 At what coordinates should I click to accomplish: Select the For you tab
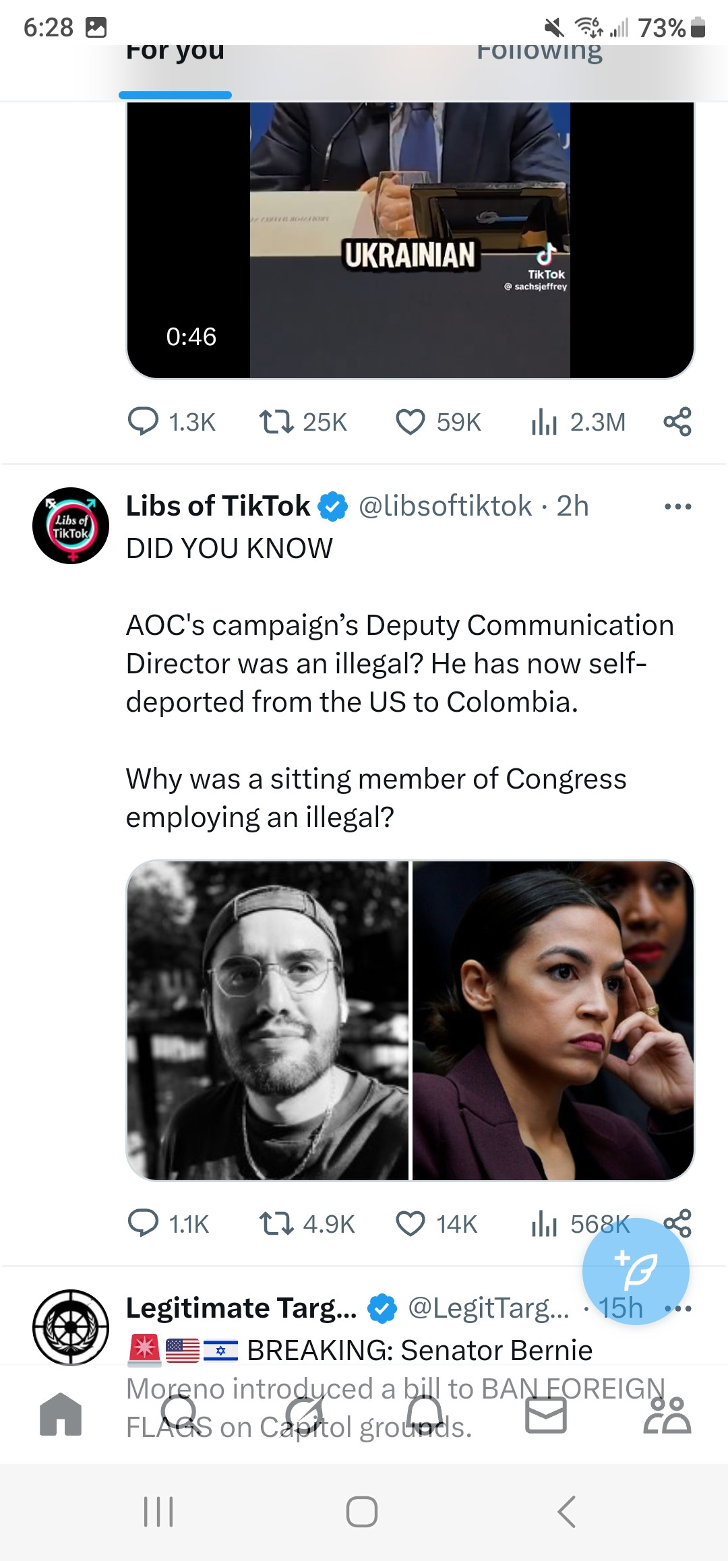(175, 53)
